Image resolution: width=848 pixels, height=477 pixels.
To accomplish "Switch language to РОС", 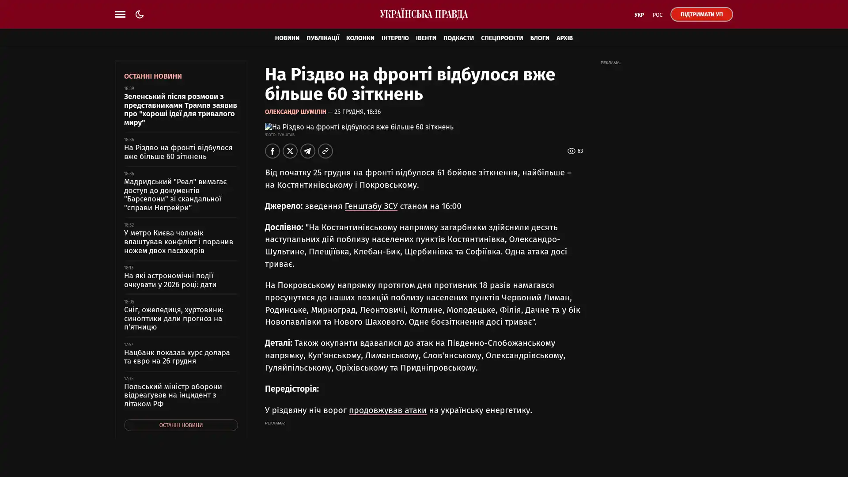I will coord(657,15).
